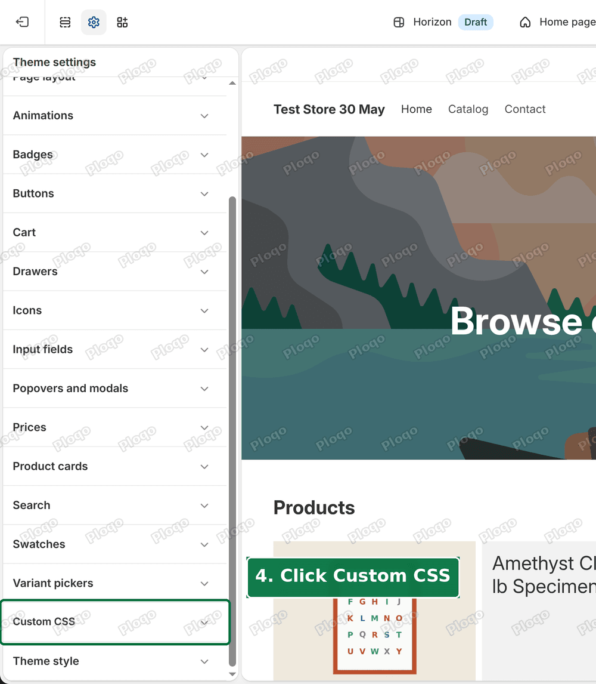Expand the Animations section
596x684 pixels.
tap(114, 116)
